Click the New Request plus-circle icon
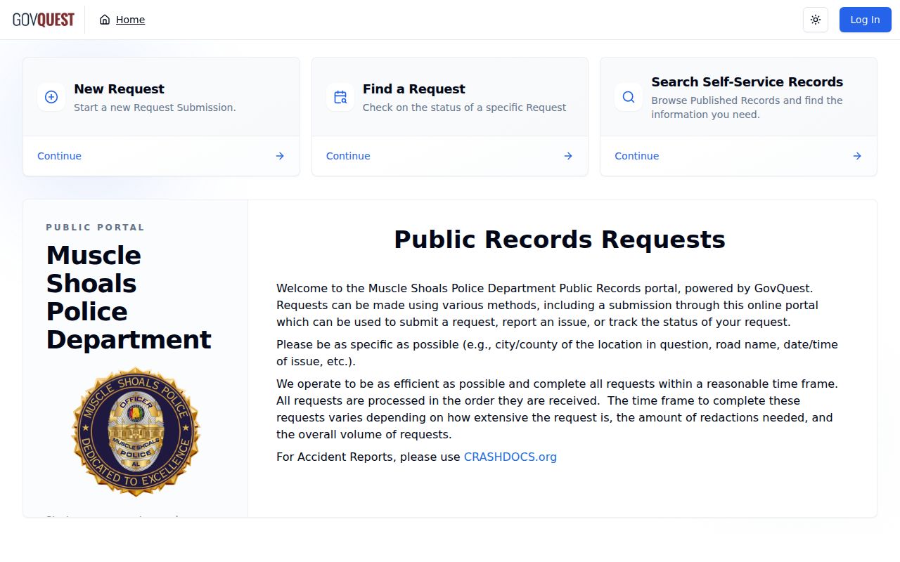900x562 pixels. pyautogui.click(x=51, y=97)
